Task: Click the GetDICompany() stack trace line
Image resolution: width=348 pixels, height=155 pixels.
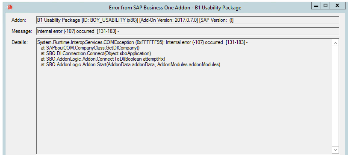Action: click(90, 48)
